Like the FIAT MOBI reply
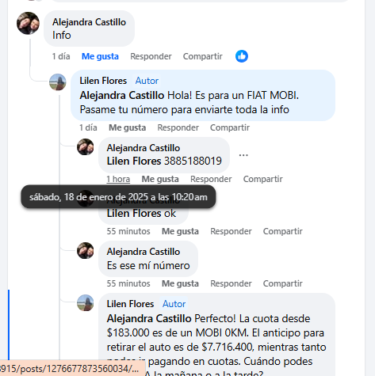This screenshot has height=376, width=375. (x=128, y=127)
